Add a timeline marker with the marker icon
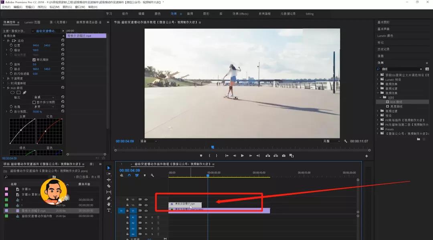 point(144,176)
